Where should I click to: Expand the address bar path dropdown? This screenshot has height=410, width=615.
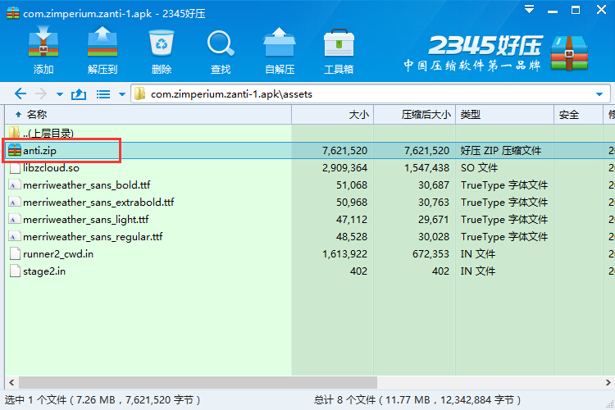point(599,94)
